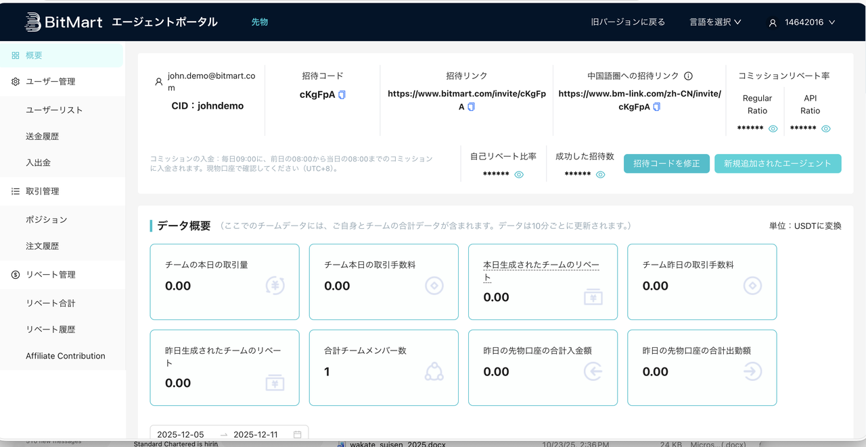Show the 自己リベート比率 value
This screenshot has width=866, height=447.
[519, 174]
